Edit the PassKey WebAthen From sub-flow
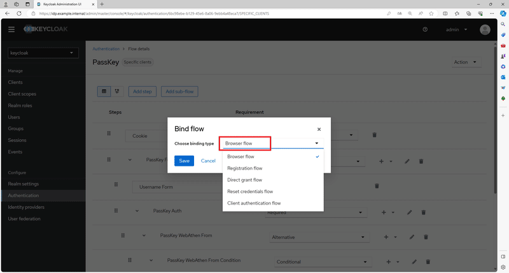 [412, 237]
